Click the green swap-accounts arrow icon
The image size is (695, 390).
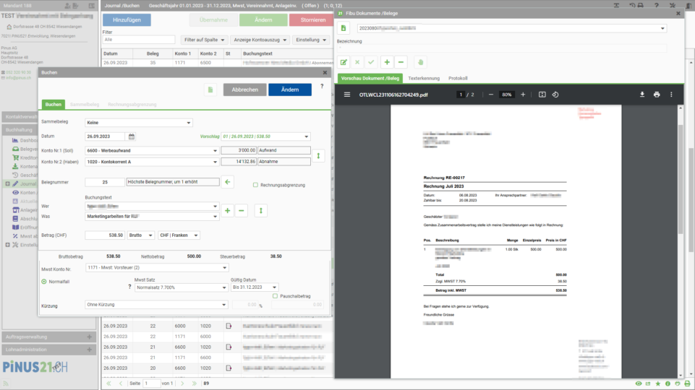click(318, 156)
